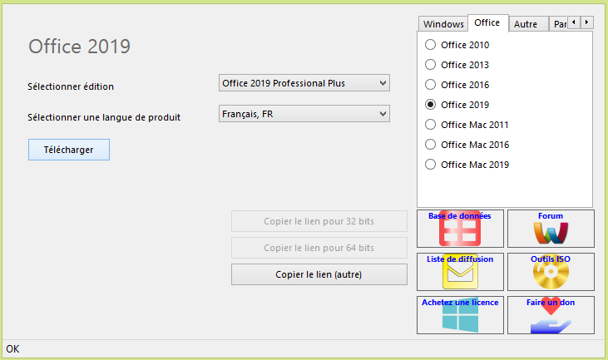608x360 pixels.
Task: Open the Base de données database icon
Action: (x=460, y=229)
